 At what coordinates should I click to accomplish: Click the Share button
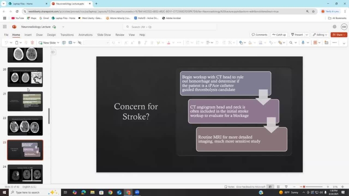coord(339,35)
